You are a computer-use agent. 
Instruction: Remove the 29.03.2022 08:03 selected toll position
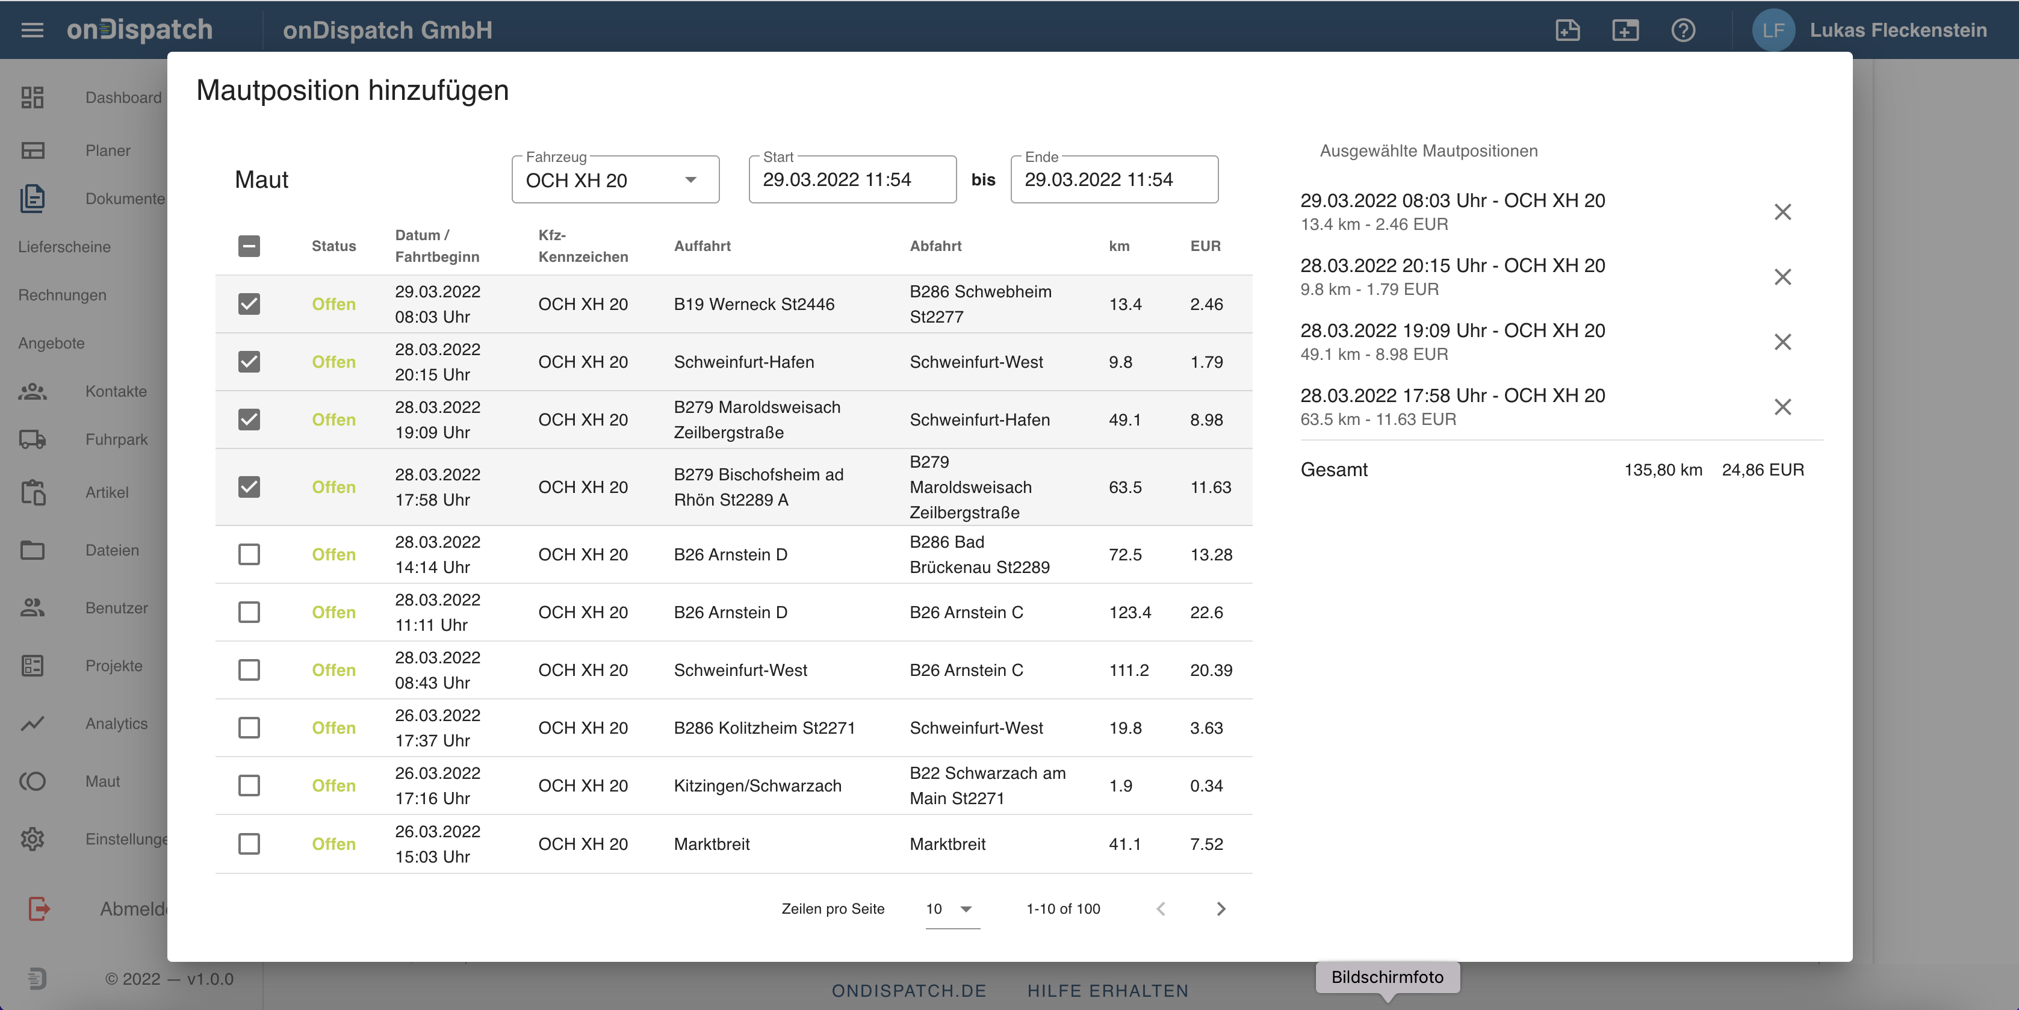(x=1782, y=211)
